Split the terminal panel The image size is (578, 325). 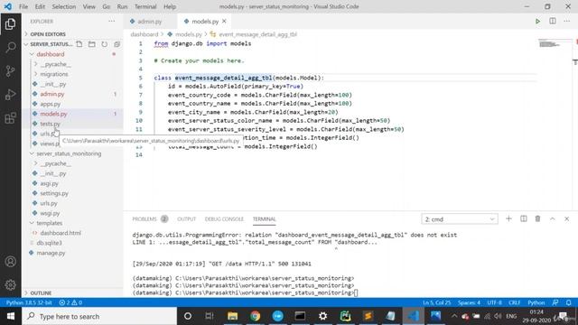(524, 218)
